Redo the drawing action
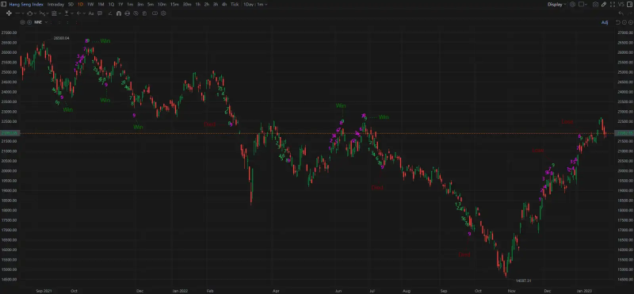The image size is (634, 294). [629, 13]
